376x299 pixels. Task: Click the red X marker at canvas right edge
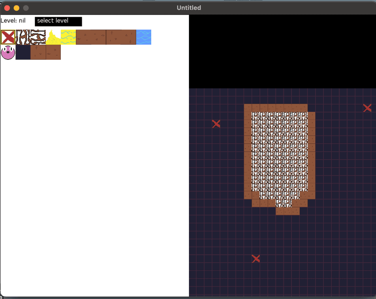tap(367, 108)
